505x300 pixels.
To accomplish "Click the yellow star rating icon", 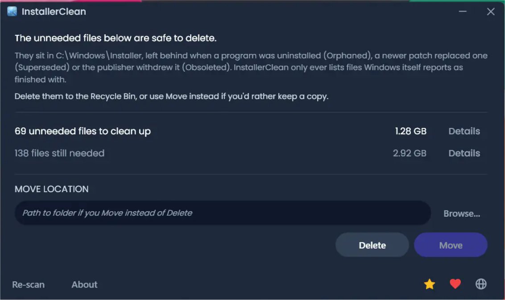I will point(429,284).
